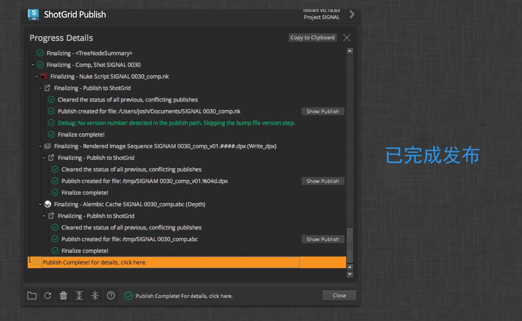Click the checkmark beside Finalizing TreeNodeSummary
This screenshot has height=321, width=522.
[40, 53]
